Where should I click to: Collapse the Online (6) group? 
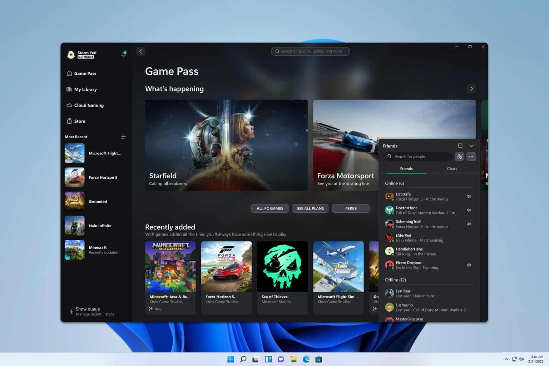[395, 183]
